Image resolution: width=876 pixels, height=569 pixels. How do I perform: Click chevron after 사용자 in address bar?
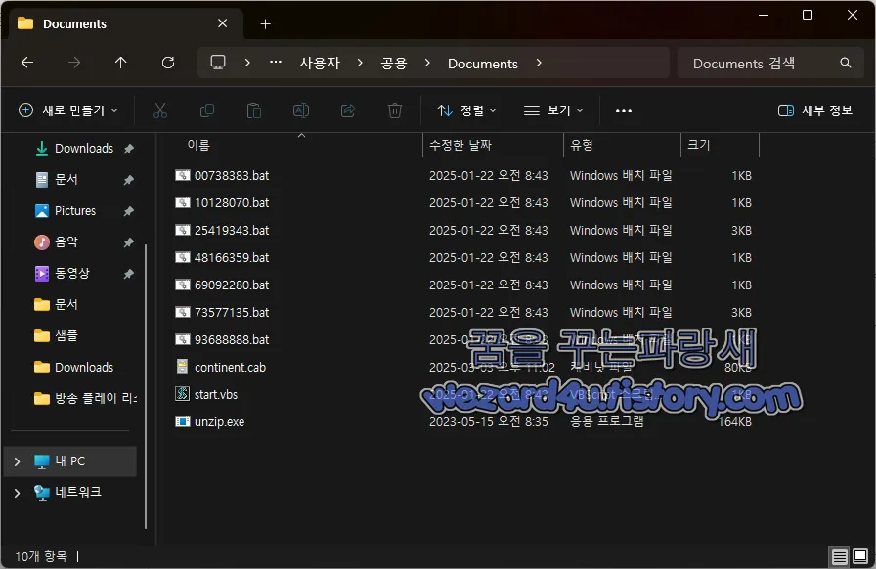point(360,64)
